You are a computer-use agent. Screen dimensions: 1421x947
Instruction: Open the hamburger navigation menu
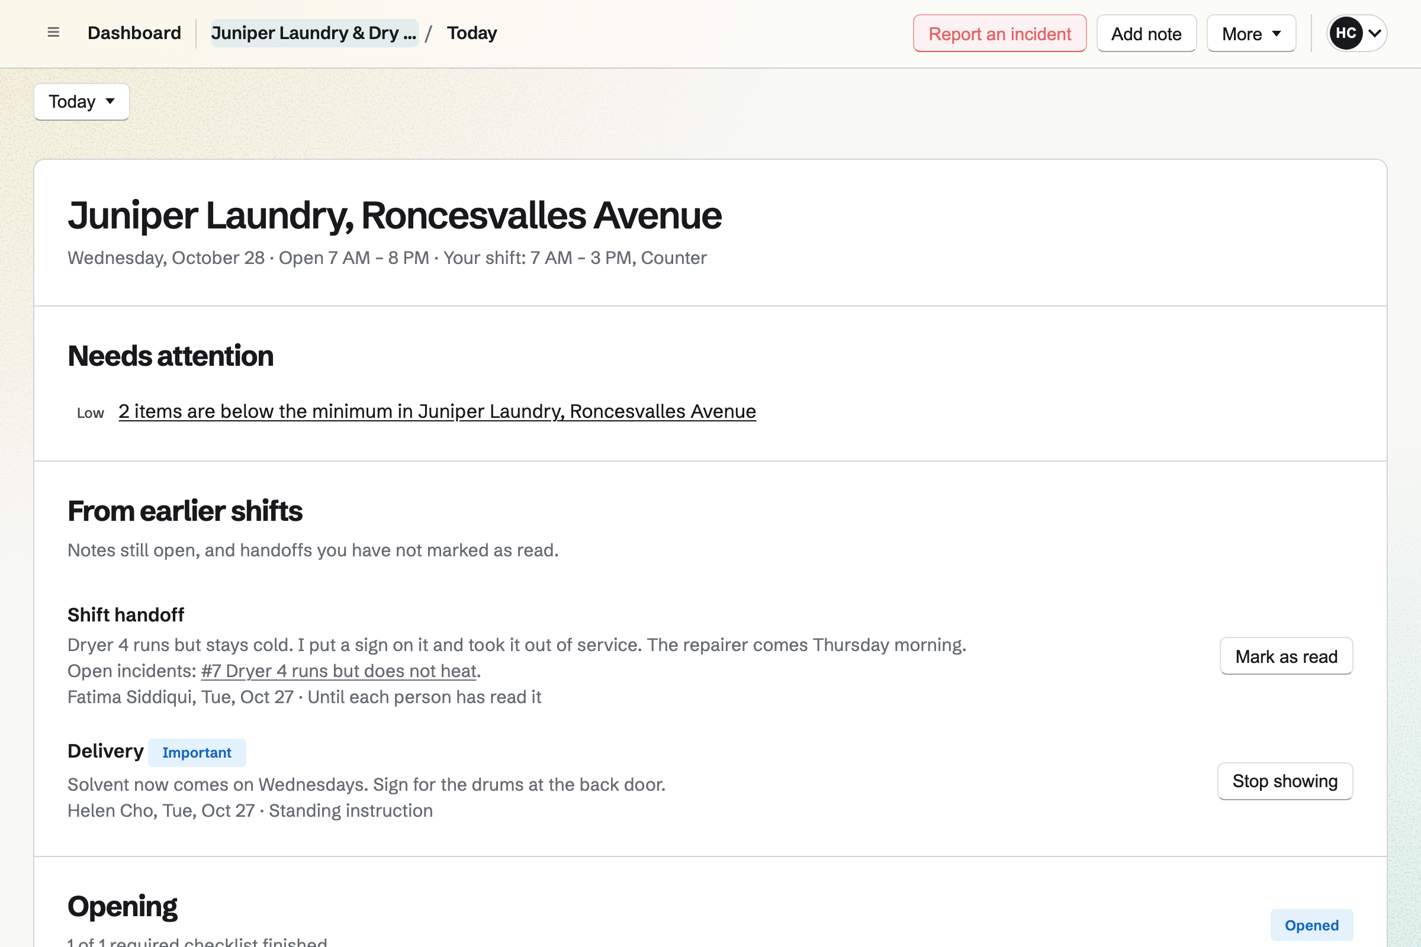53,33
